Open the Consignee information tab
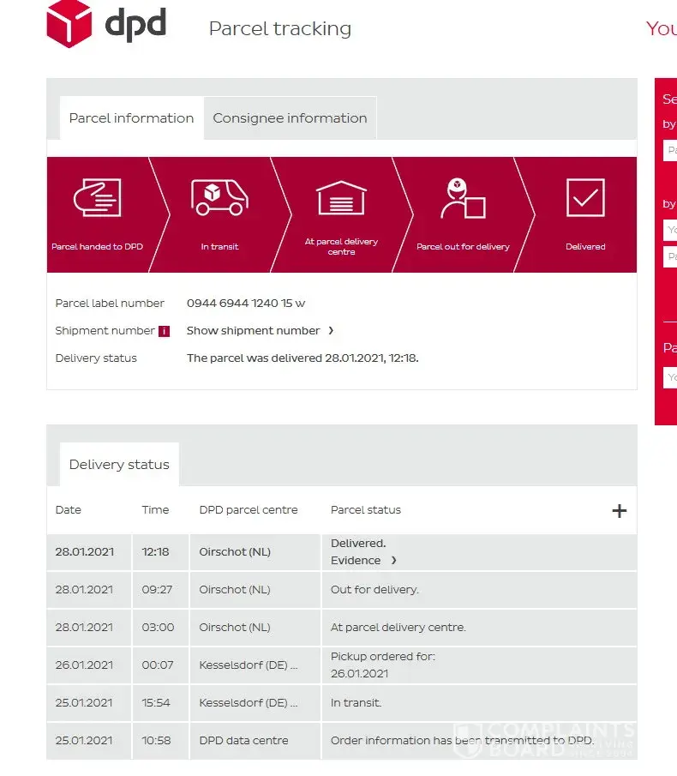 tap(291, 117)
